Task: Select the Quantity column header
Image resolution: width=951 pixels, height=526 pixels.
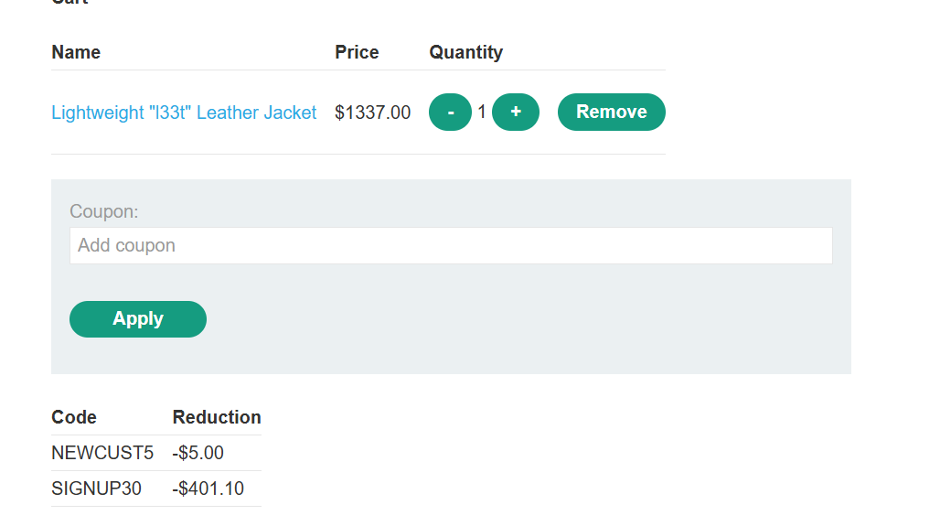Action: pyautogui.click(x=465, y=53)
